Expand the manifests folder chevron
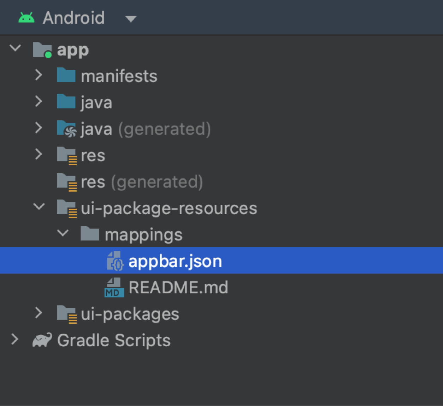Screen dimensions: 443x406 pos(39,75)
